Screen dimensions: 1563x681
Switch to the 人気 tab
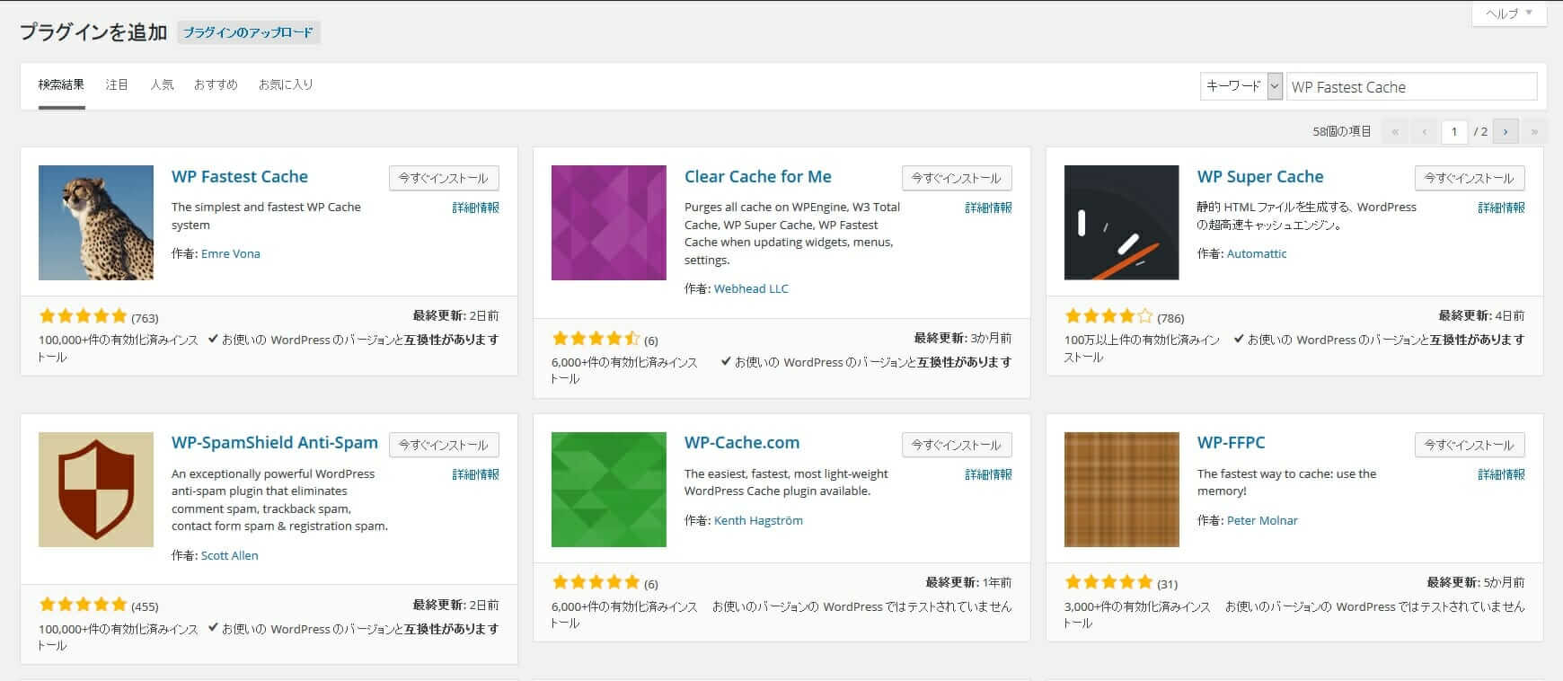tap(162, 85)
